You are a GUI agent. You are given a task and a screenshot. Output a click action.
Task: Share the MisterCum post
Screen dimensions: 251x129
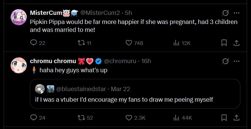click(236, 43)
